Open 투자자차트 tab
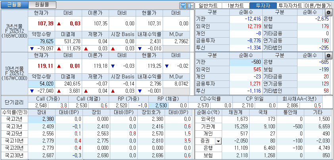 [x=290, y=6]
